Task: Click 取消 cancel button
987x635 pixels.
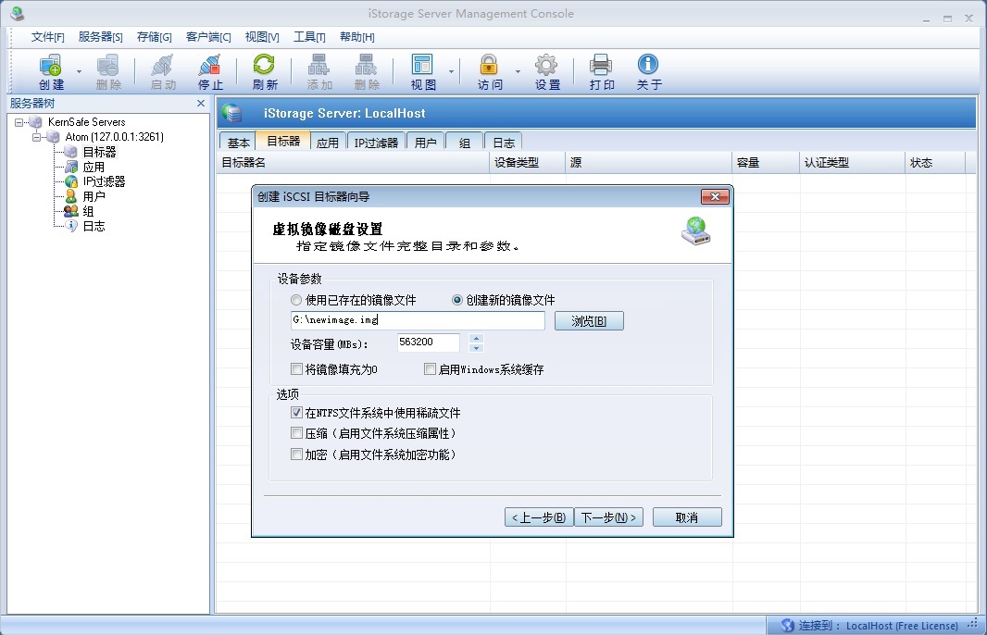Action: (x=687, y=517)
